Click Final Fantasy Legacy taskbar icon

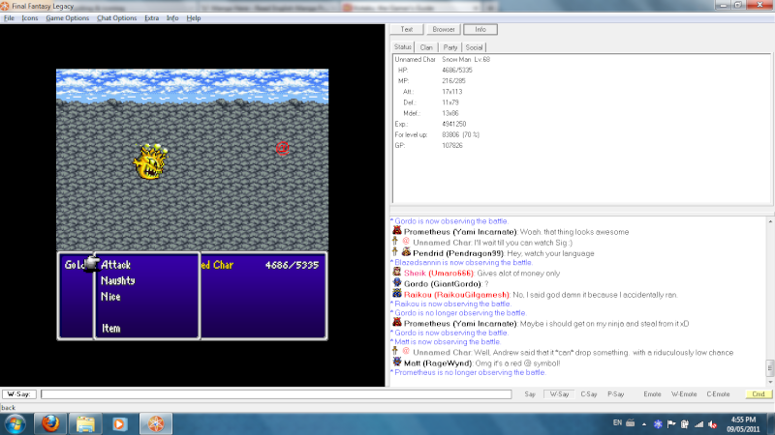click(x=156, y=424)
